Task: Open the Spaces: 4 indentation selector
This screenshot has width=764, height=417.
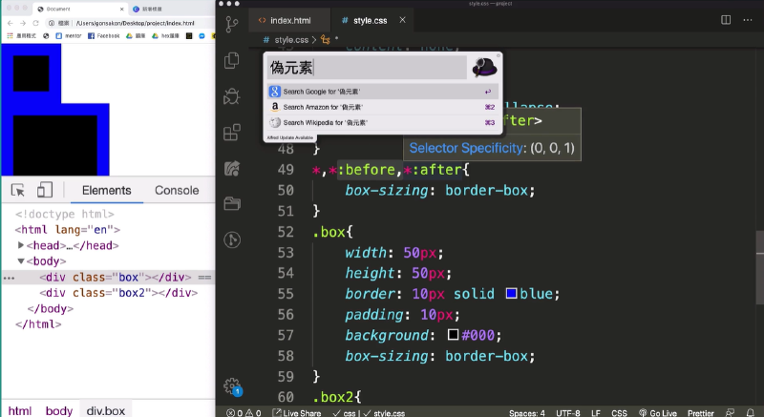Action: coord(526,412)
